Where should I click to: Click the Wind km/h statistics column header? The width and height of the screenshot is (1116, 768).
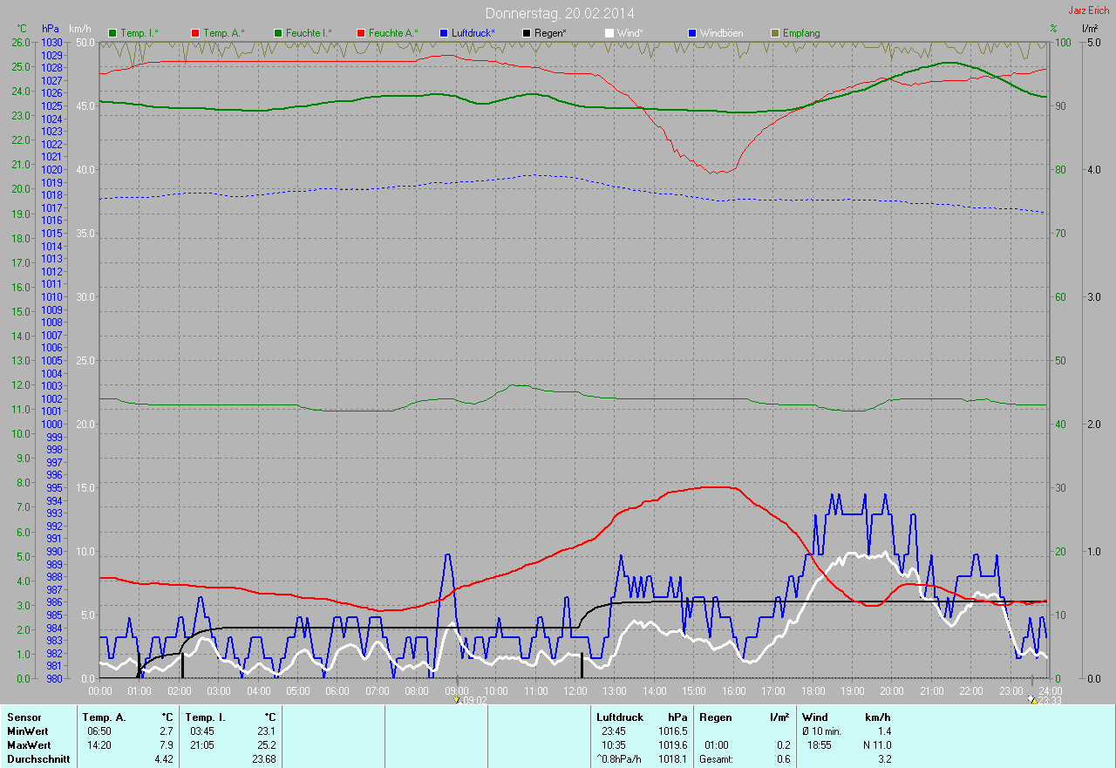pyautogui.click(x=846, y=717)
